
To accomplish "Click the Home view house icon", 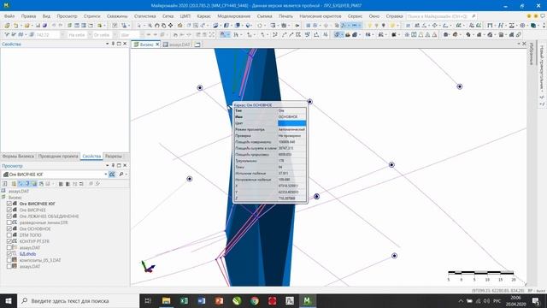I will 180,26.
